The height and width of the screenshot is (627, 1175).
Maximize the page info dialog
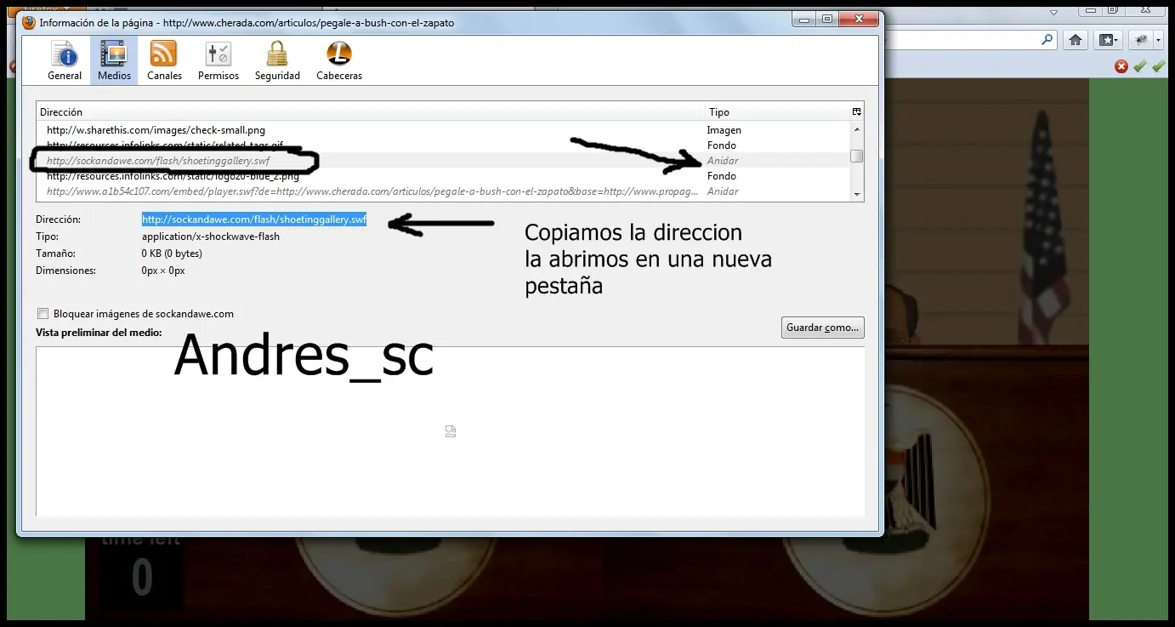click(x=827, y=19)
